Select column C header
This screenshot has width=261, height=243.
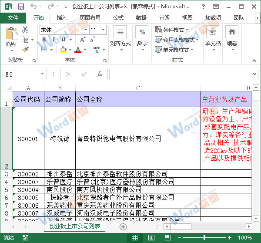[x=138, y=88]
